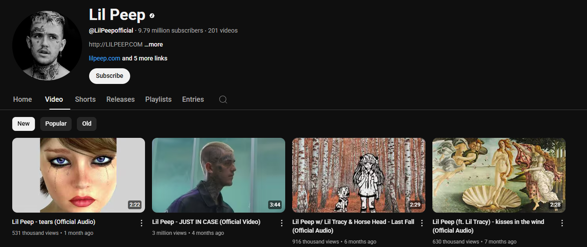This screenshot has height=247, width=587.
Task: Click the 531 thousand views text
Action: click(x=35, y=233)
